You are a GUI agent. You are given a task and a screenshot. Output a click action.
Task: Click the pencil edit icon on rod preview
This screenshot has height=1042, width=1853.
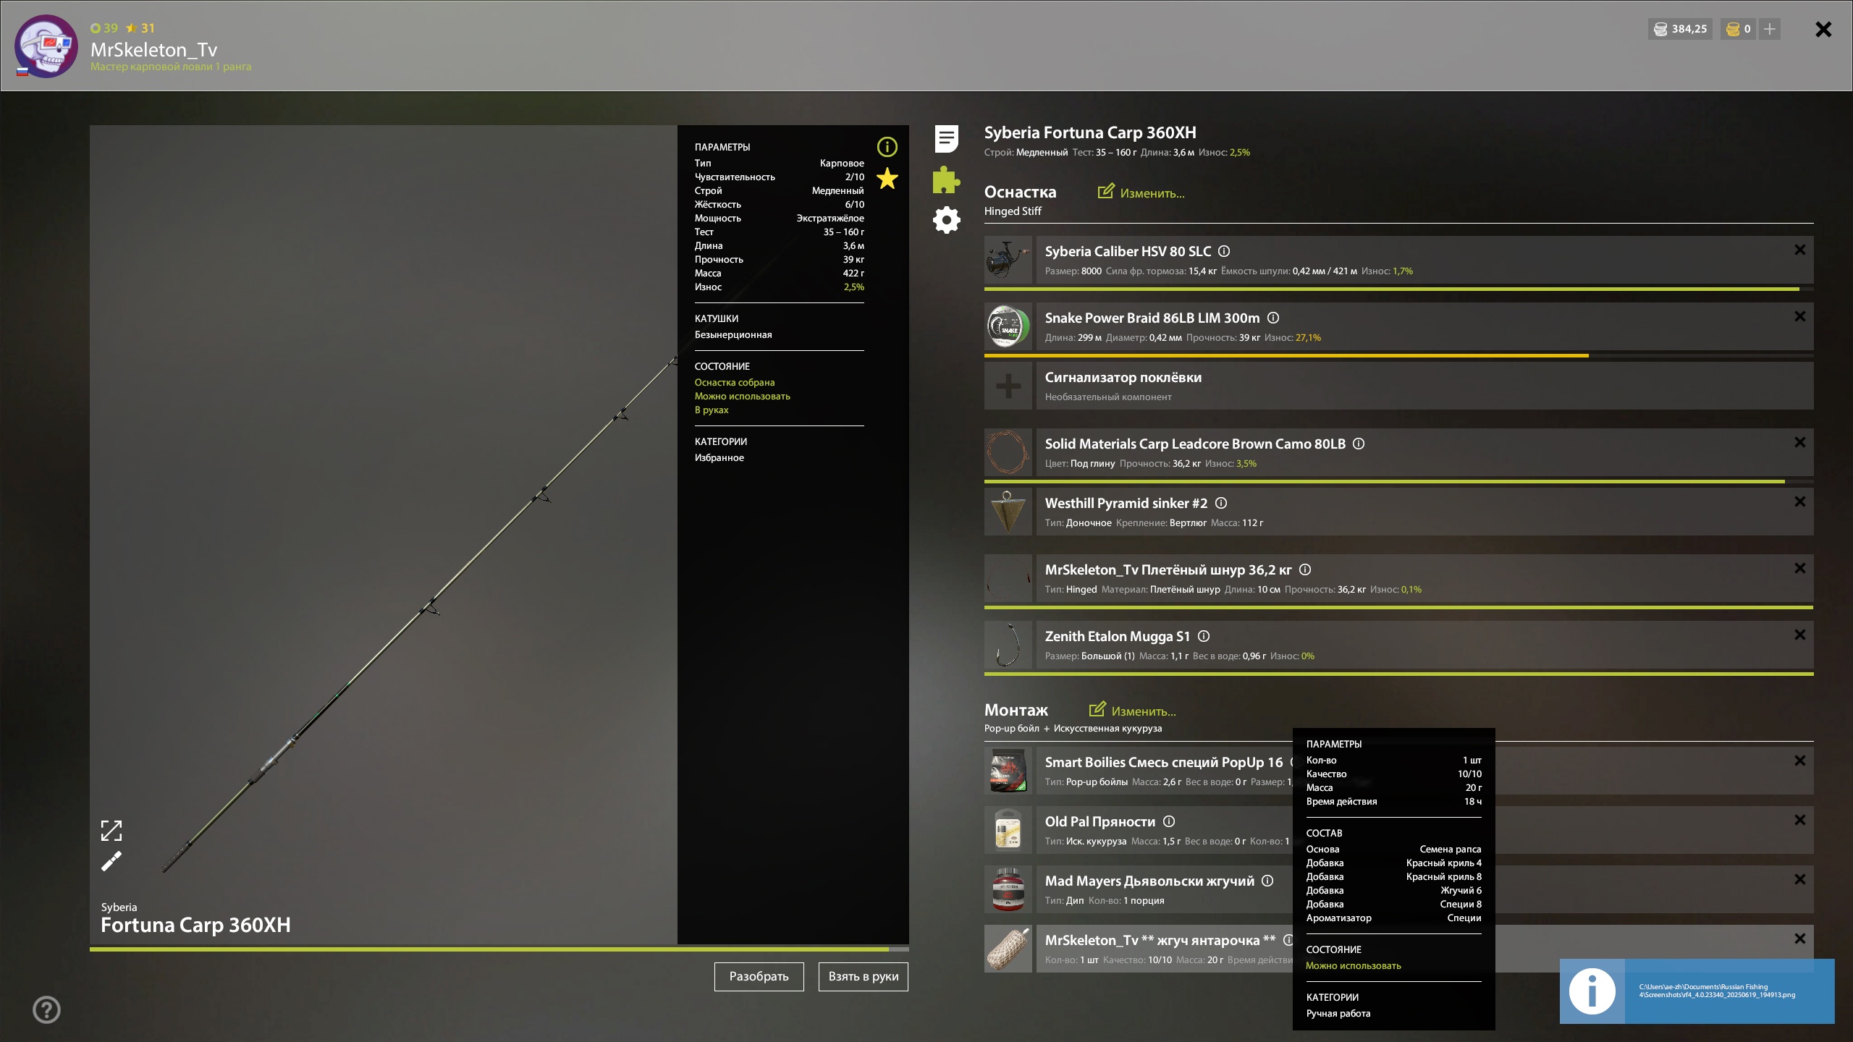point(111,861)
